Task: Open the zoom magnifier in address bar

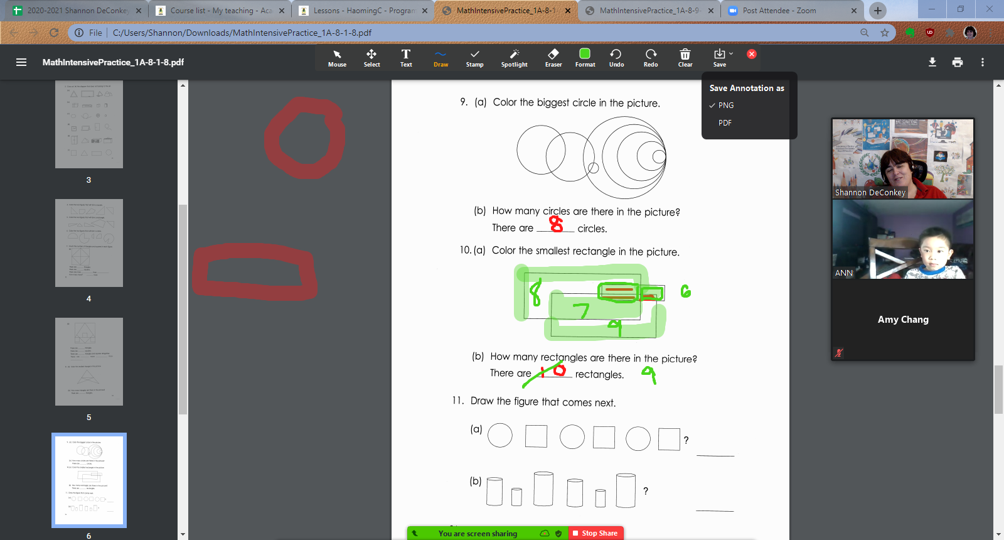Action: tap(865, 33)
